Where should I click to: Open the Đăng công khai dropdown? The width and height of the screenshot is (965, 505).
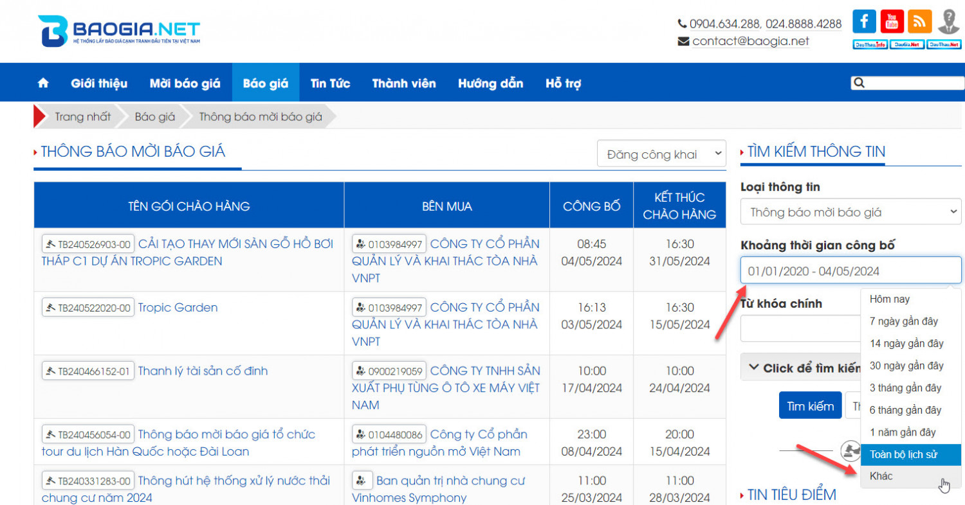click(661, 154)
